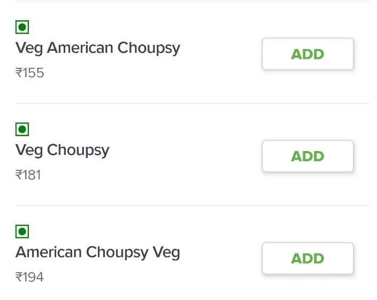Image resolution: width=377 pixels, height=300 pixels.
Task: Click the veg indicator above Veg American Choupsy
Action: [x=22, y=27]
